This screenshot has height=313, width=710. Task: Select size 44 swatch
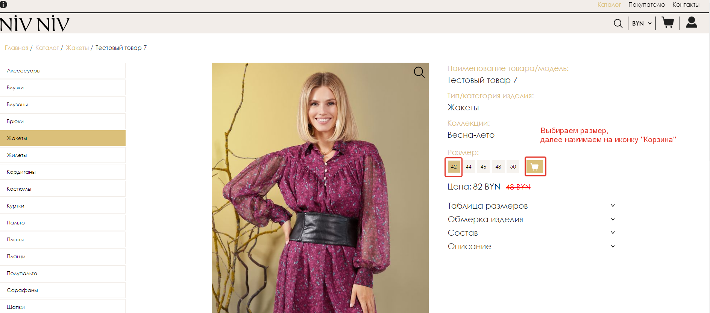469,167
